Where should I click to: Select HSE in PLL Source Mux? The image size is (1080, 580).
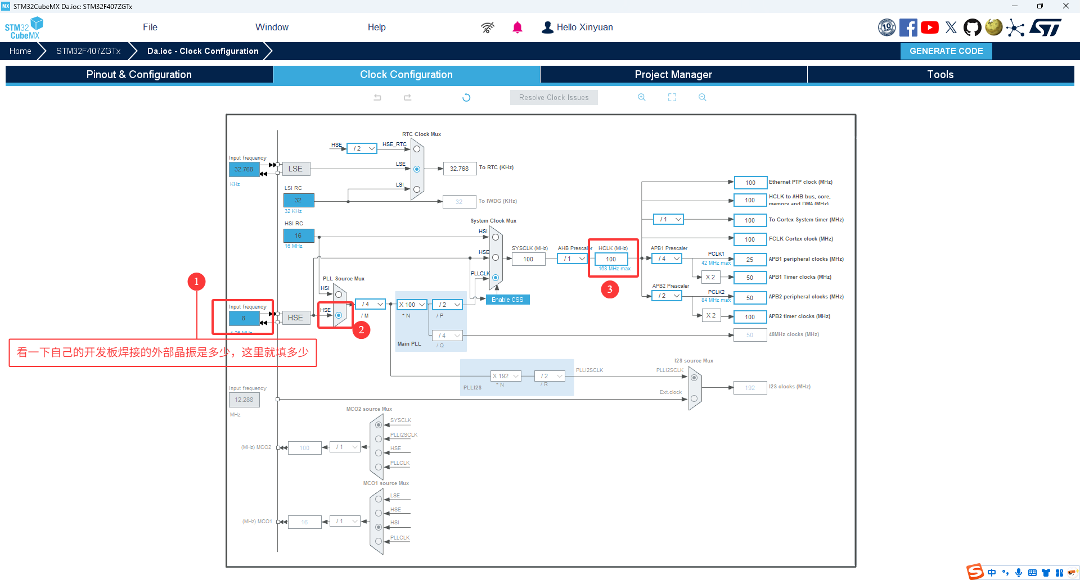339,315
